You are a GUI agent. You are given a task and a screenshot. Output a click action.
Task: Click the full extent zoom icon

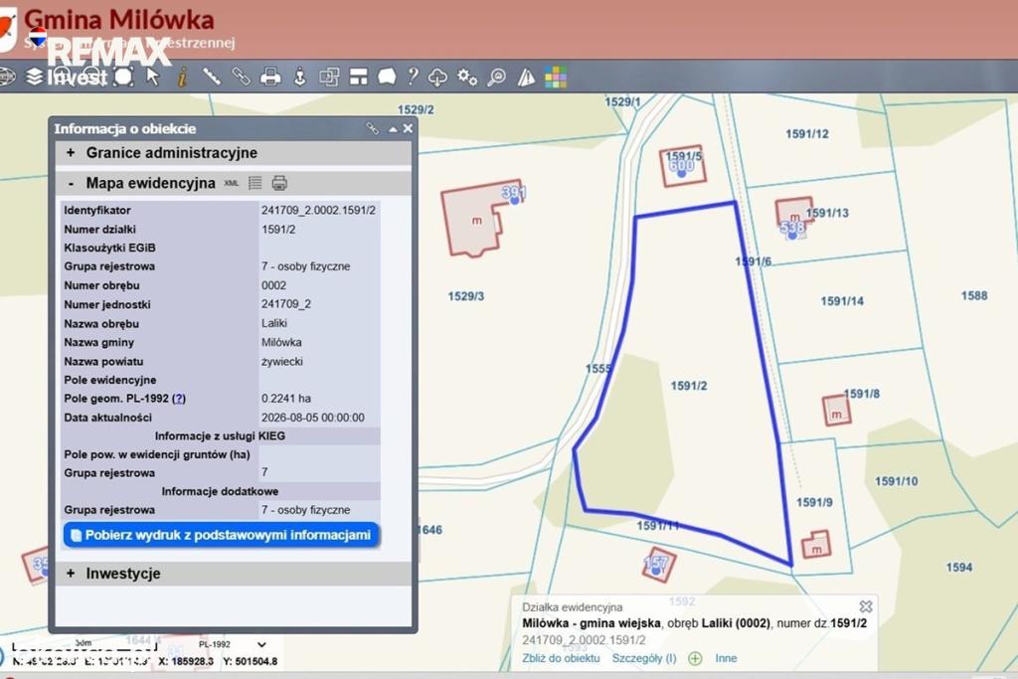[123, 77]
